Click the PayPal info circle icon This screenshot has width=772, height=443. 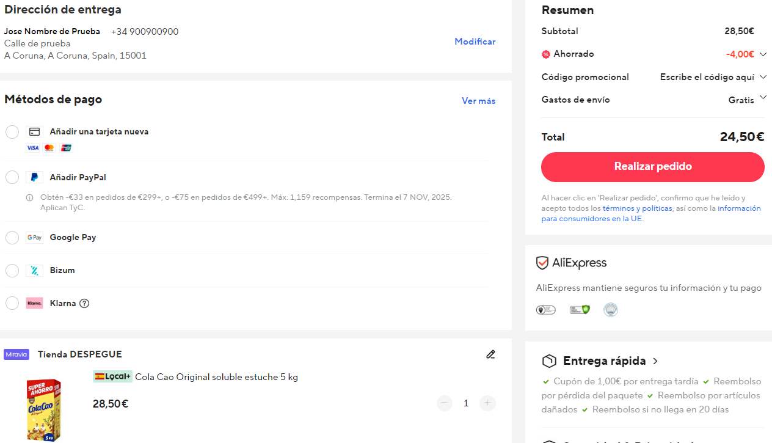(29, 197)
